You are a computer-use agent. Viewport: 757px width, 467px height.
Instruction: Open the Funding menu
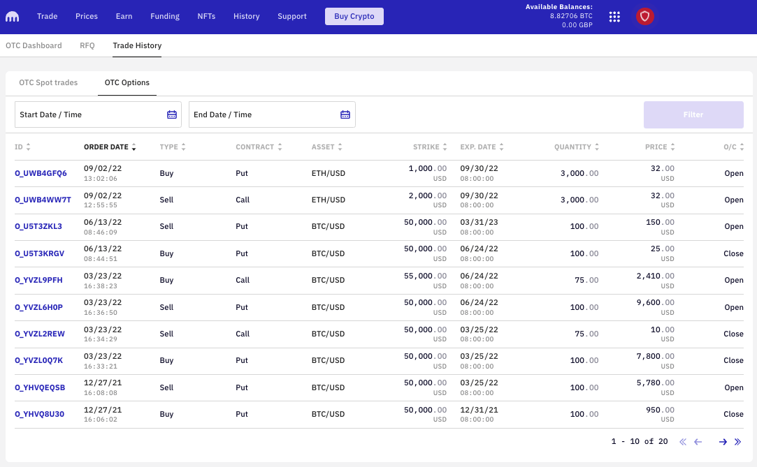(x=165, y=16)
